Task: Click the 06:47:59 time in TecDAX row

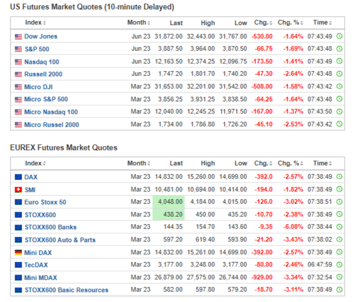Action: click(320, 264)
